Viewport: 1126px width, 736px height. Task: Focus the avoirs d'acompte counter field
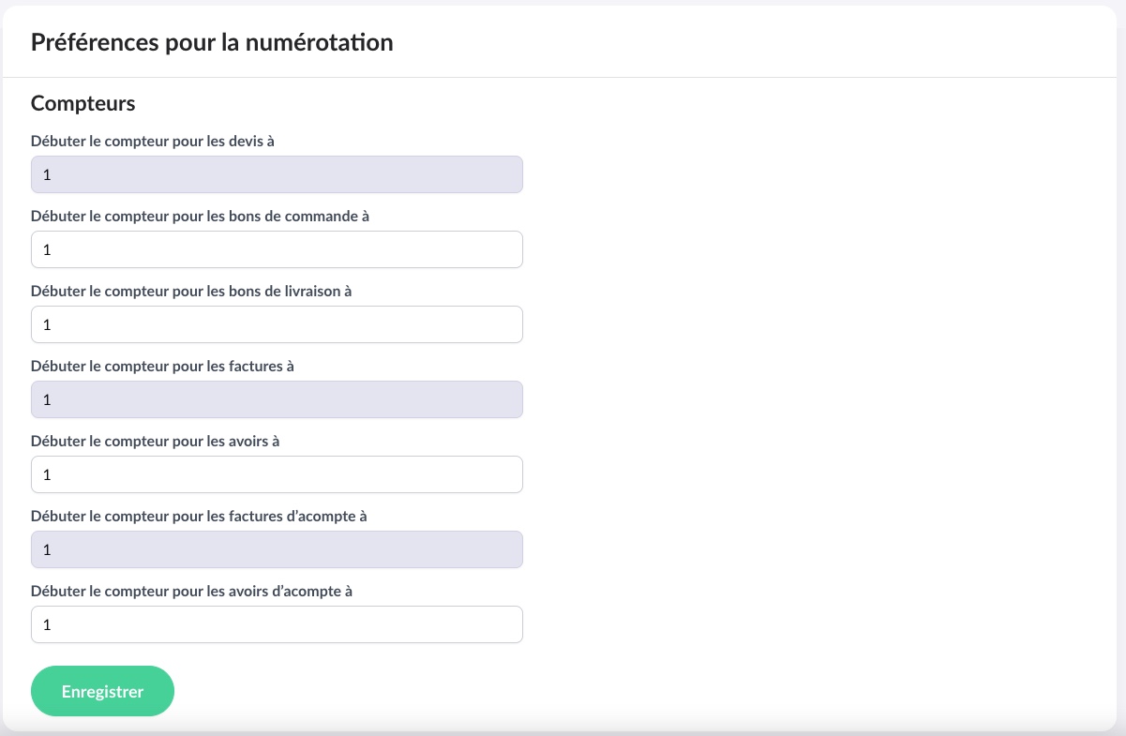tap(277, 624)
